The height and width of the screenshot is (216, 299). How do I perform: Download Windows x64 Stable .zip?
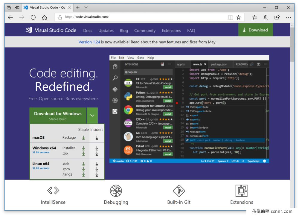pyautogui.click(x=83, y=153)
